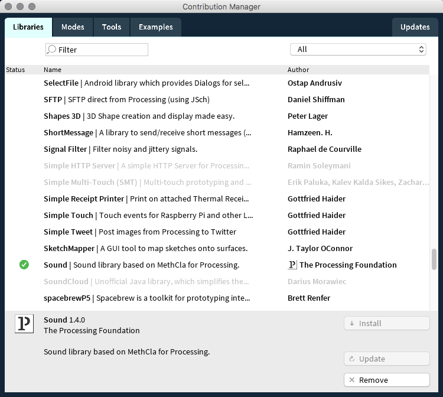Select the Sound library name in list

pos(56,265)
